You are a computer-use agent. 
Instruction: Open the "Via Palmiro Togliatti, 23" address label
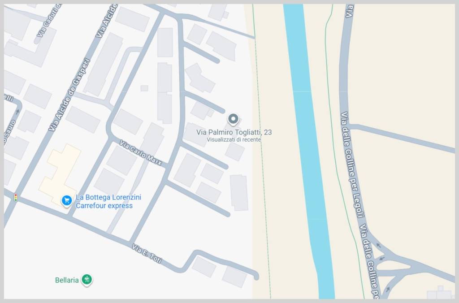(x=234, y=132)
